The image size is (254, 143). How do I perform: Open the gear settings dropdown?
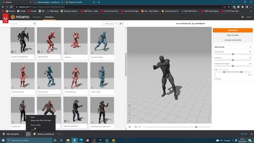(x=121, y=24)
